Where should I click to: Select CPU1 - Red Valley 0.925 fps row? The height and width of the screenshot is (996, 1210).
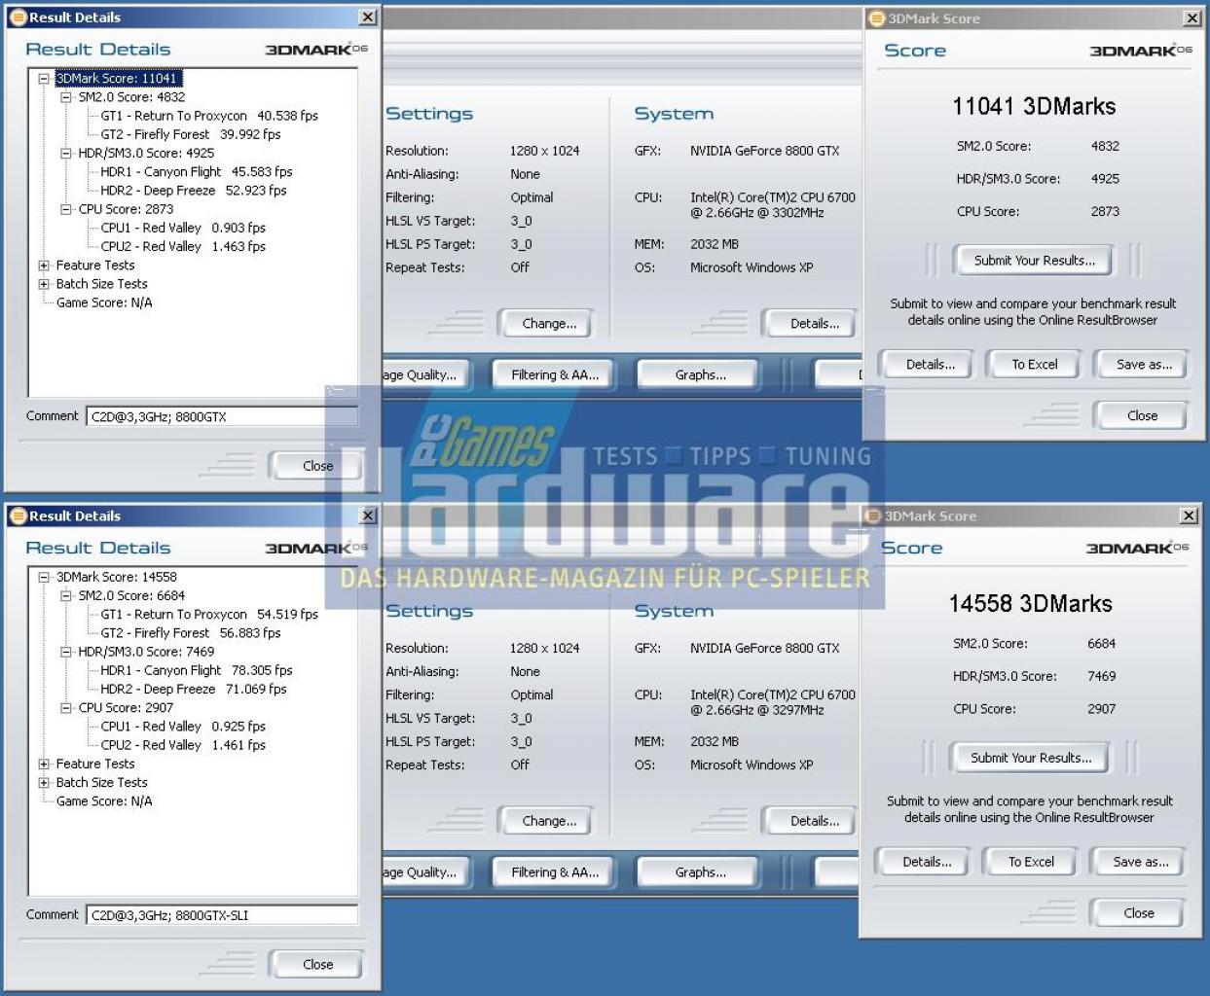coord(183,727)
